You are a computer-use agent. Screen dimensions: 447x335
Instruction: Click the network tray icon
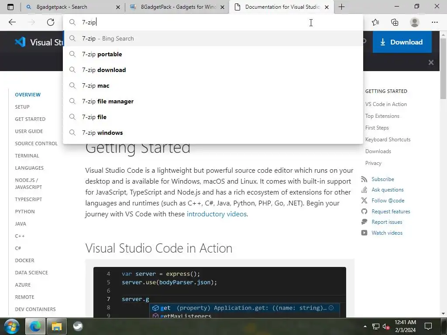coord(376,326)
